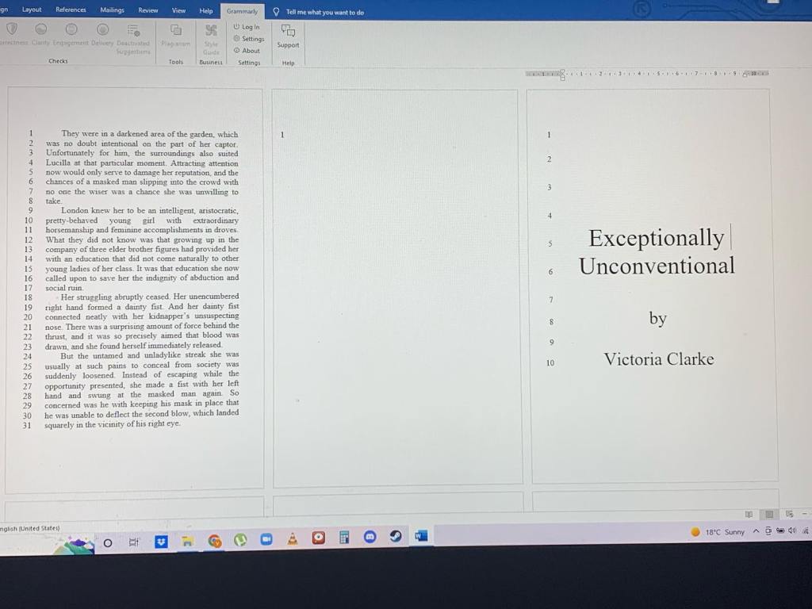Switch to the Mailings tab
812x609 pixels.
[x=112, y=10]
